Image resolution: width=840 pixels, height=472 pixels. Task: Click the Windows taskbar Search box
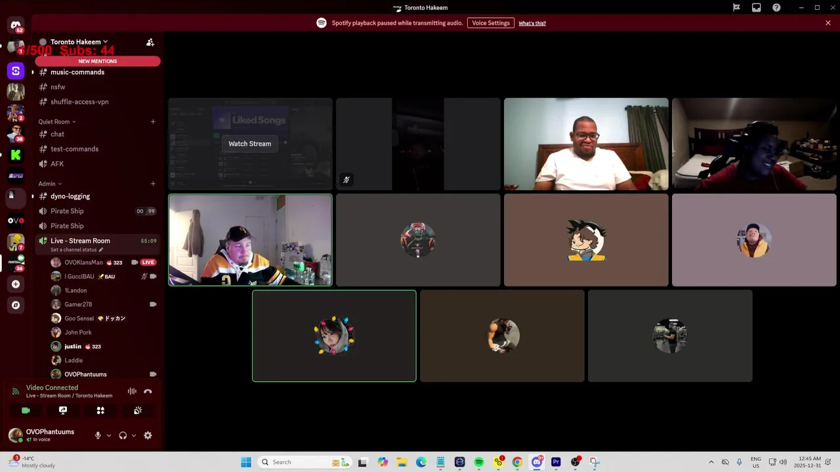pos(304,462)
